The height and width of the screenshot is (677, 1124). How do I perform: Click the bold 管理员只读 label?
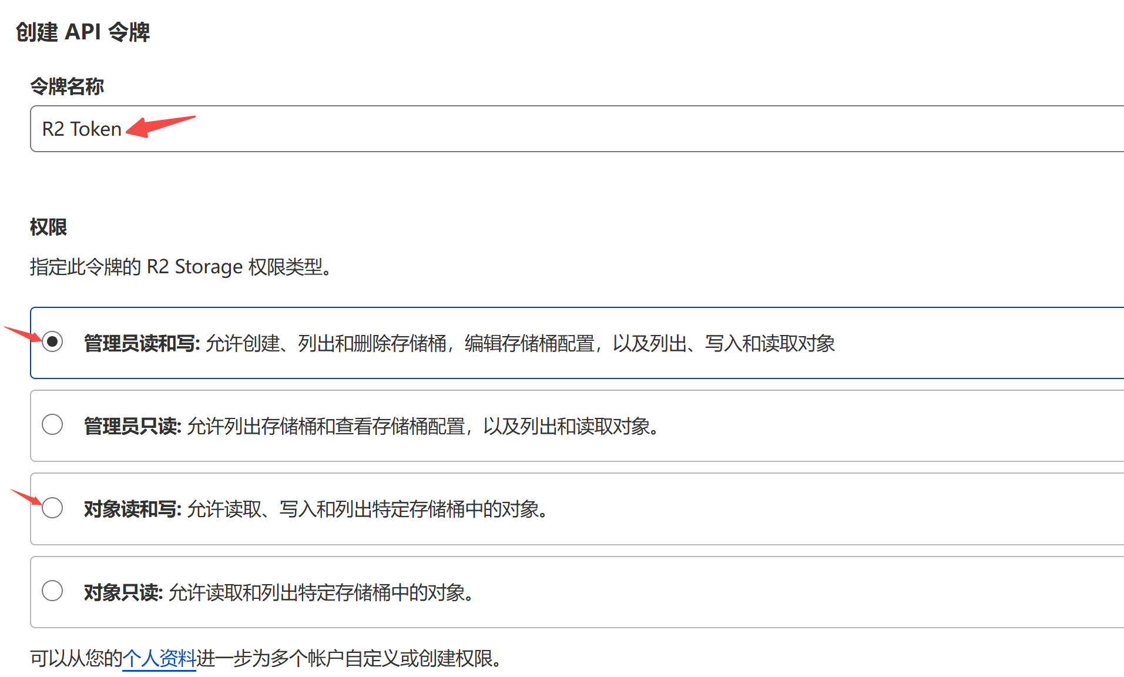tap(133, 426)
